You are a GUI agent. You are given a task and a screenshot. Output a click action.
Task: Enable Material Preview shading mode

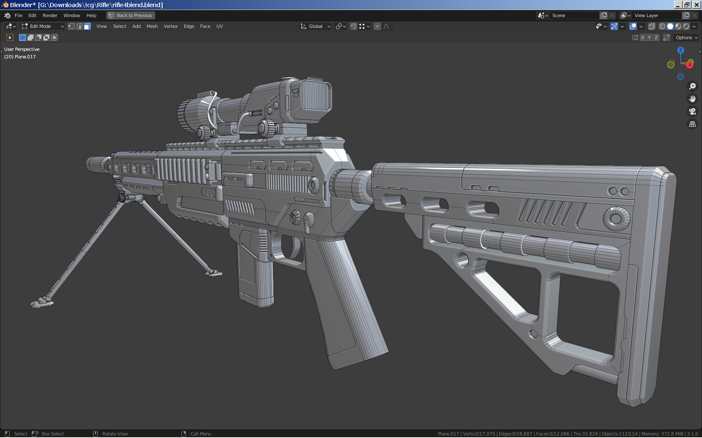coord(678,26)
